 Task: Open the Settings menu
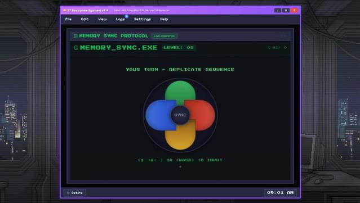[x=143, y=19]
